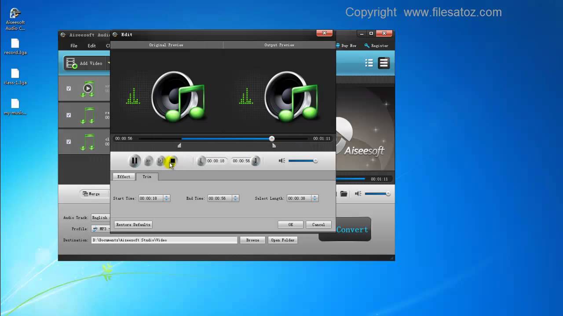Image resolution: width=563 pixels, height=316 pixels.
Task: Open the Edit menu in main window
Action: (91, 46)
